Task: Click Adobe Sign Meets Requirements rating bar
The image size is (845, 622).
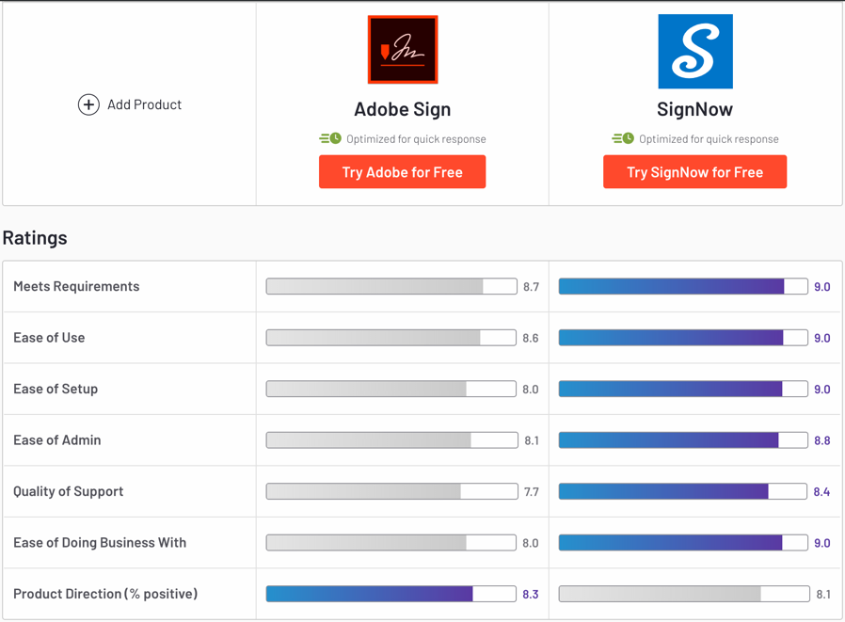Action: pyautogui.click(x=391, y=286)
